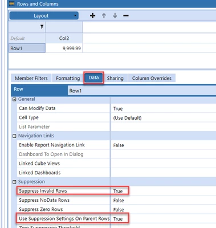Click the Linked Dashboards value field

[x=164, y=173]
